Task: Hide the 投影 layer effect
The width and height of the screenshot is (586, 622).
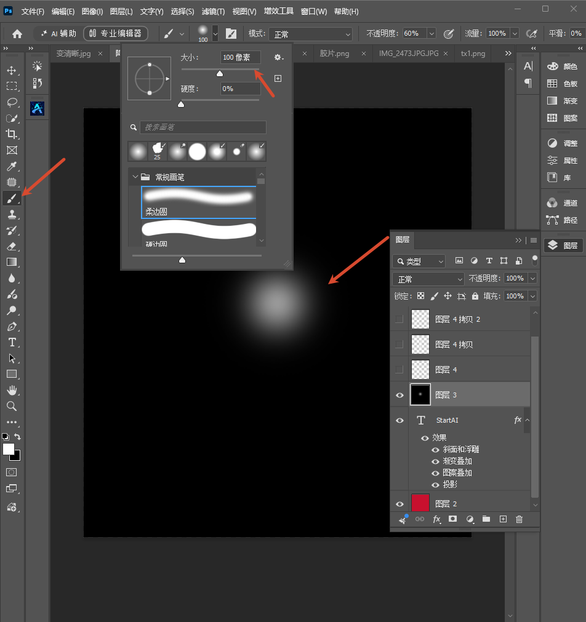Action: [436, 485]
